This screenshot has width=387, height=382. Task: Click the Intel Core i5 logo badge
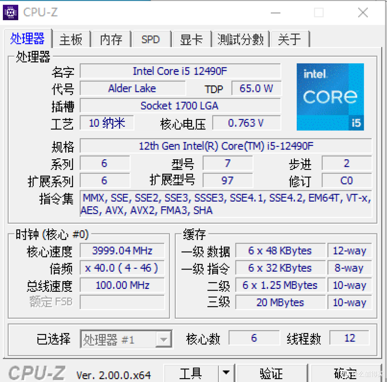(x=330, y=97)
